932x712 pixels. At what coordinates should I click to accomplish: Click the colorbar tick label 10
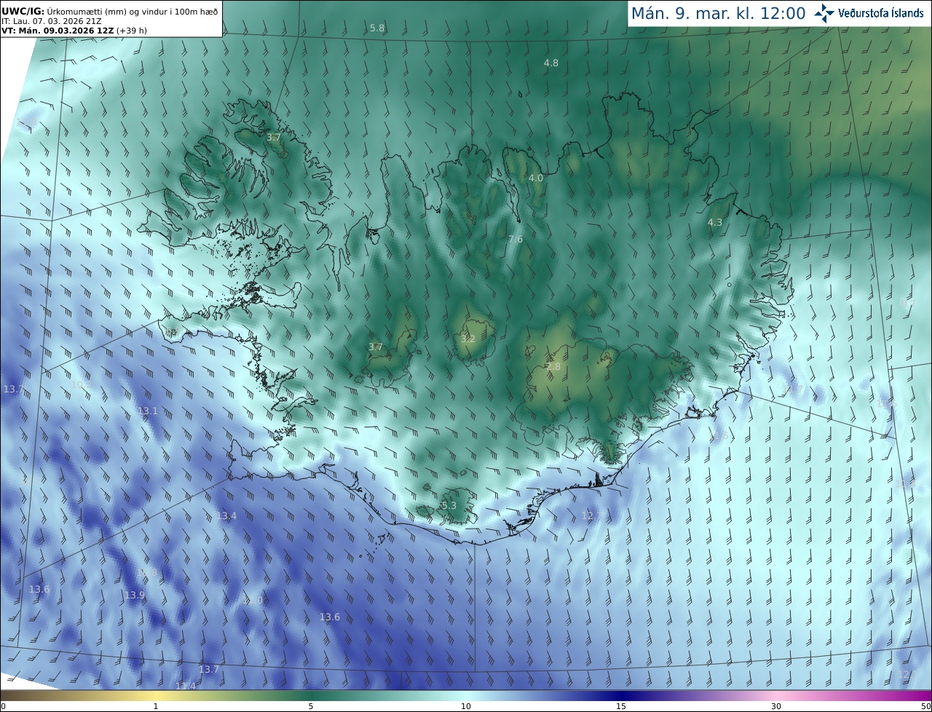click(466, 706)
